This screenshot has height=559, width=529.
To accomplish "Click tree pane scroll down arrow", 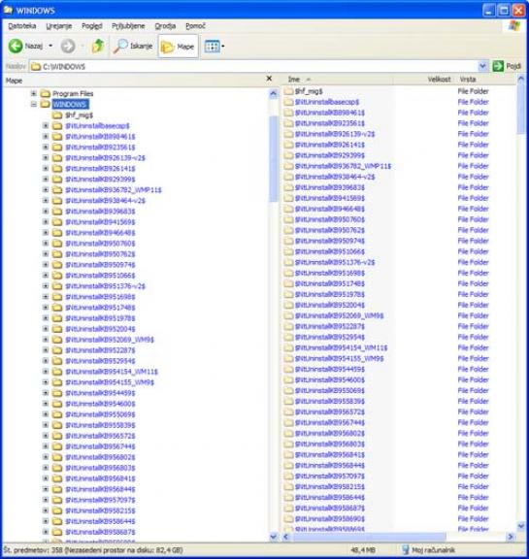I will click(x=274, y=536).
